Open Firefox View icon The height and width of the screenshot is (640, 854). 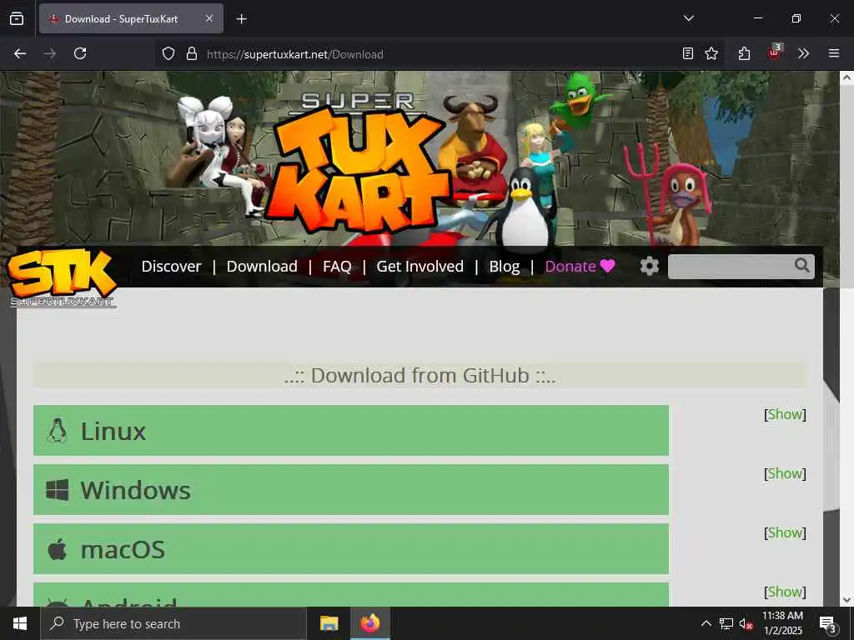pyautogui.click(x=17, y=18)
